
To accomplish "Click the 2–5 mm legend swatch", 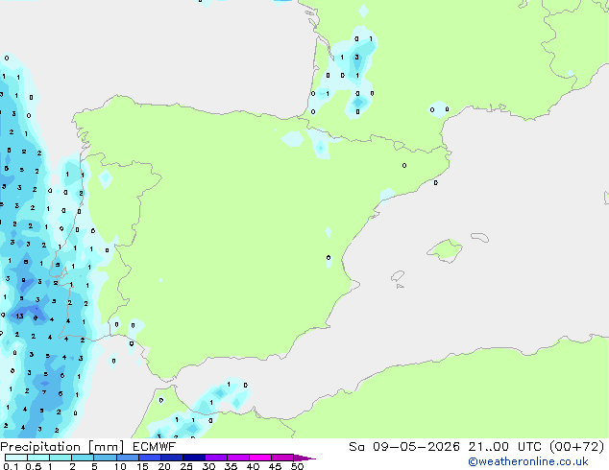I will [83, 458].
